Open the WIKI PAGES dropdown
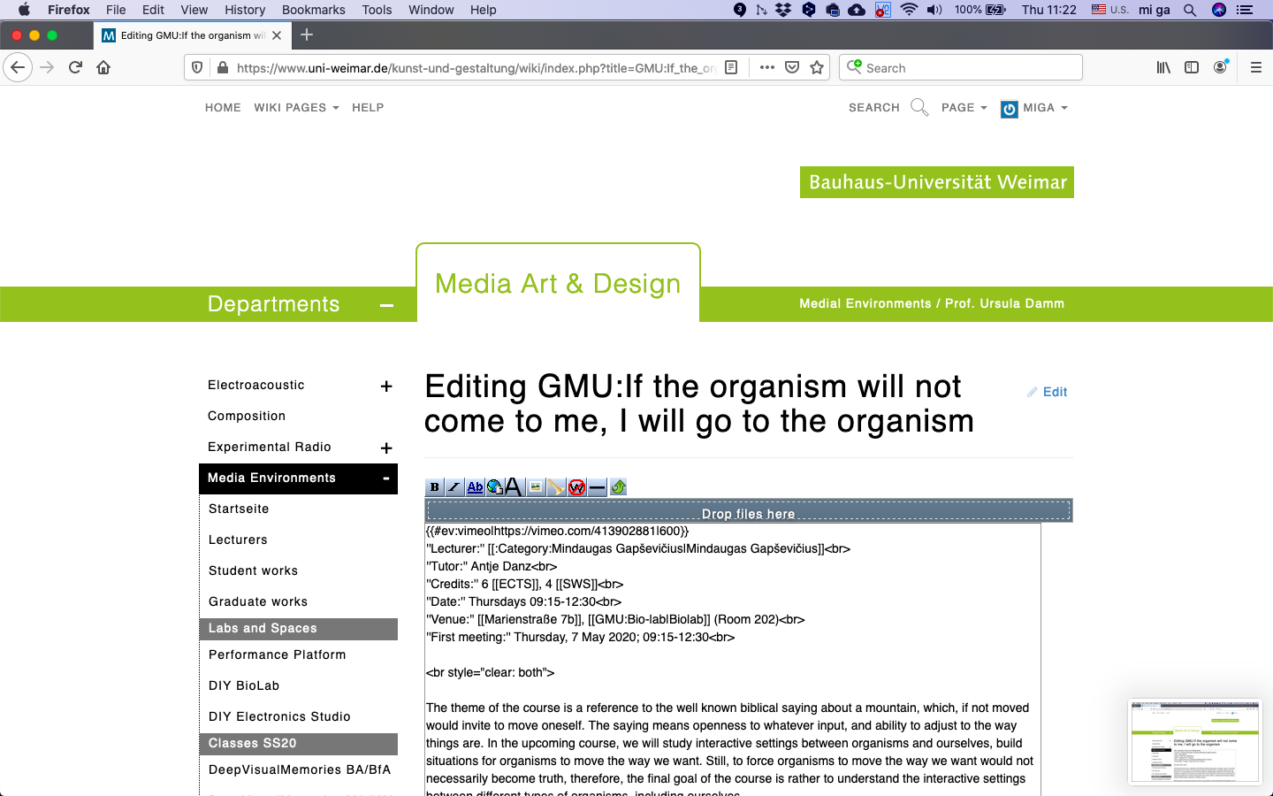Image resolution: width=1273 pixels, height=796 pixels. 296,108
